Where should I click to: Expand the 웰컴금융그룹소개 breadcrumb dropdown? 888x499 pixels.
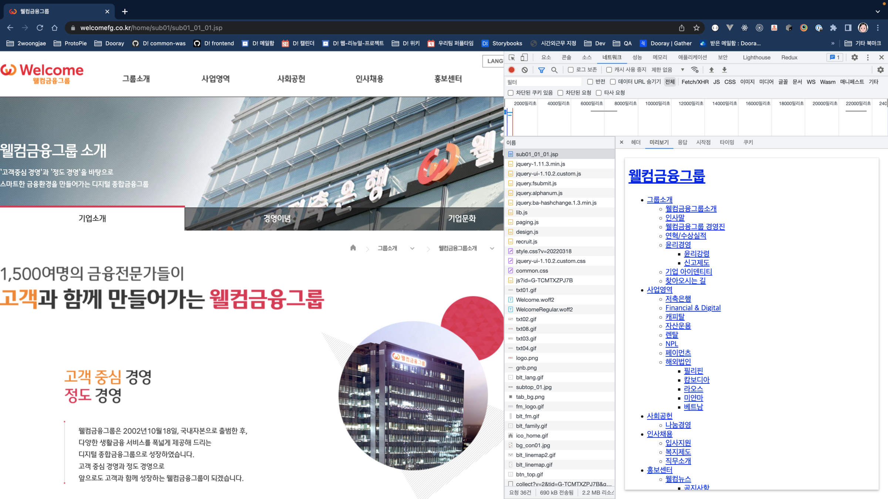tap(492, 248)
